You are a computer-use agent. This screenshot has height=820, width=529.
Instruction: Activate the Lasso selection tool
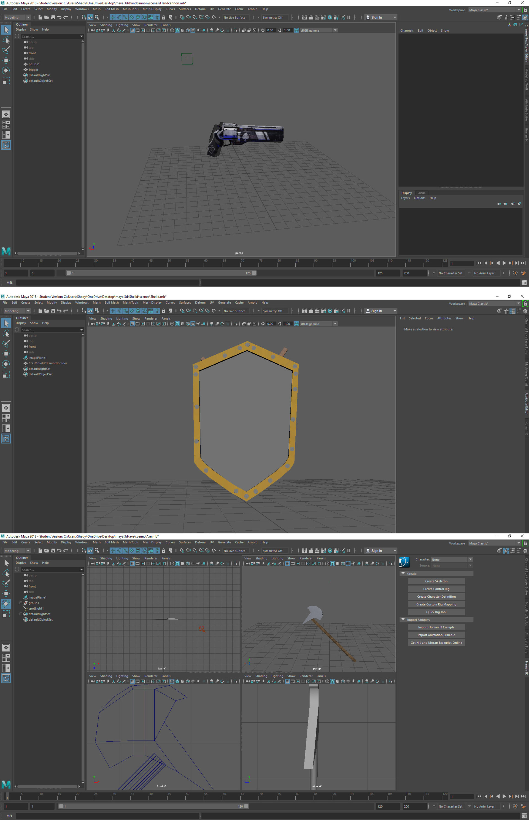coord(6,40)
